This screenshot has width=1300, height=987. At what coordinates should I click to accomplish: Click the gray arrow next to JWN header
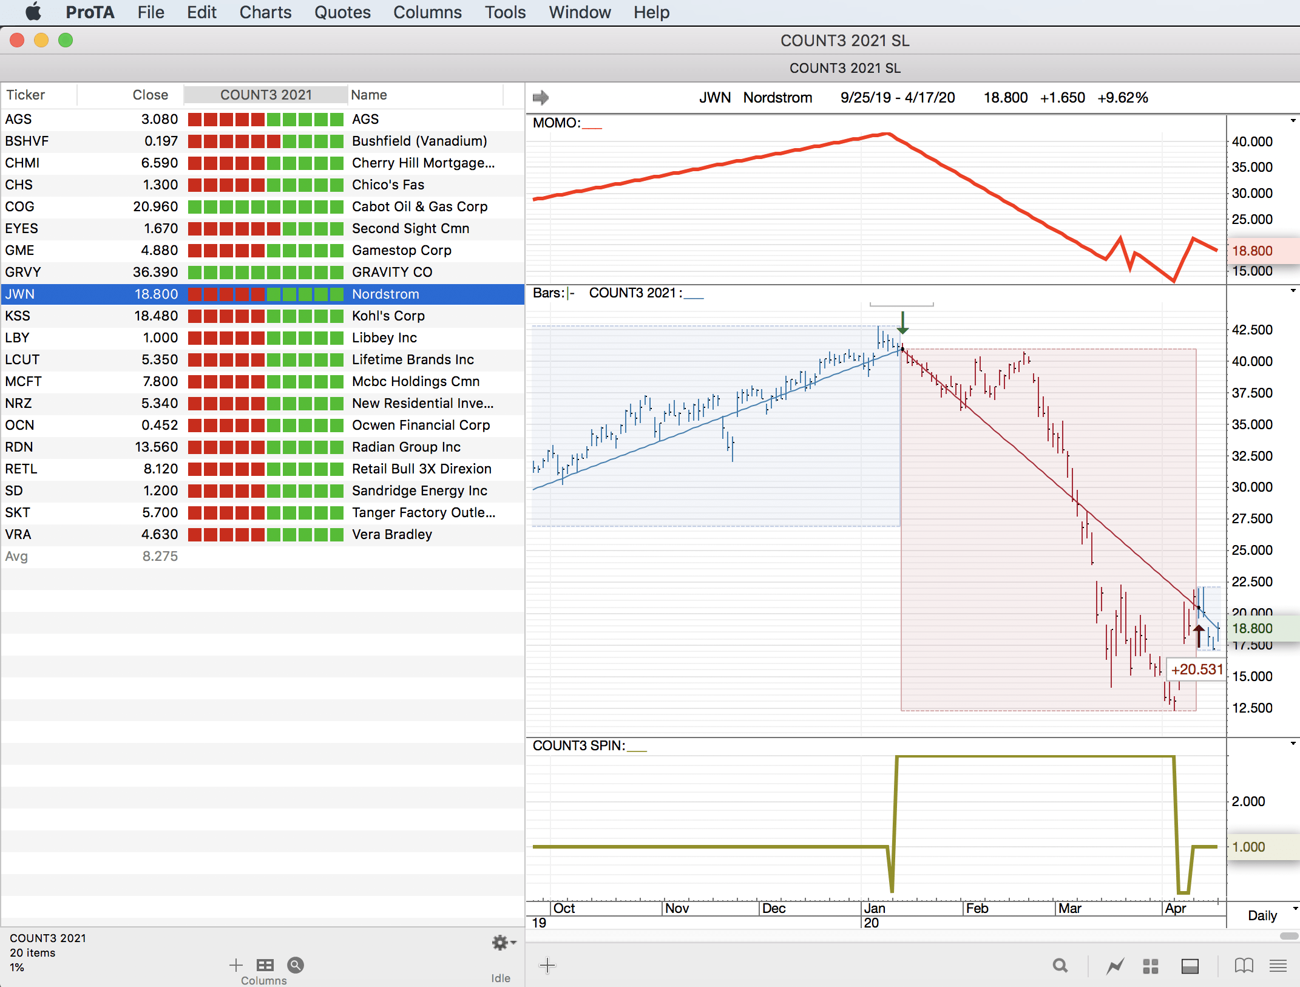click(540, 97)
